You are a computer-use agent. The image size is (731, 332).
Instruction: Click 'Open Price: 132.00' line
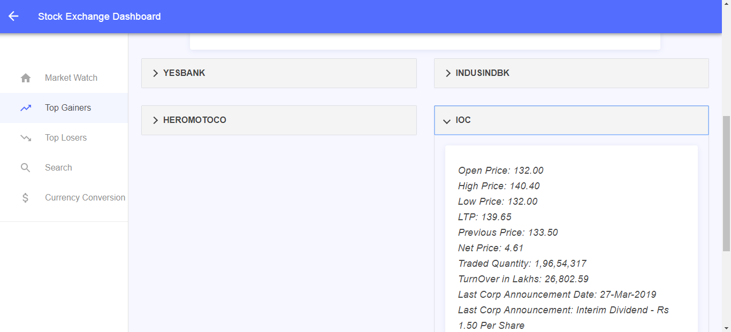501,171
